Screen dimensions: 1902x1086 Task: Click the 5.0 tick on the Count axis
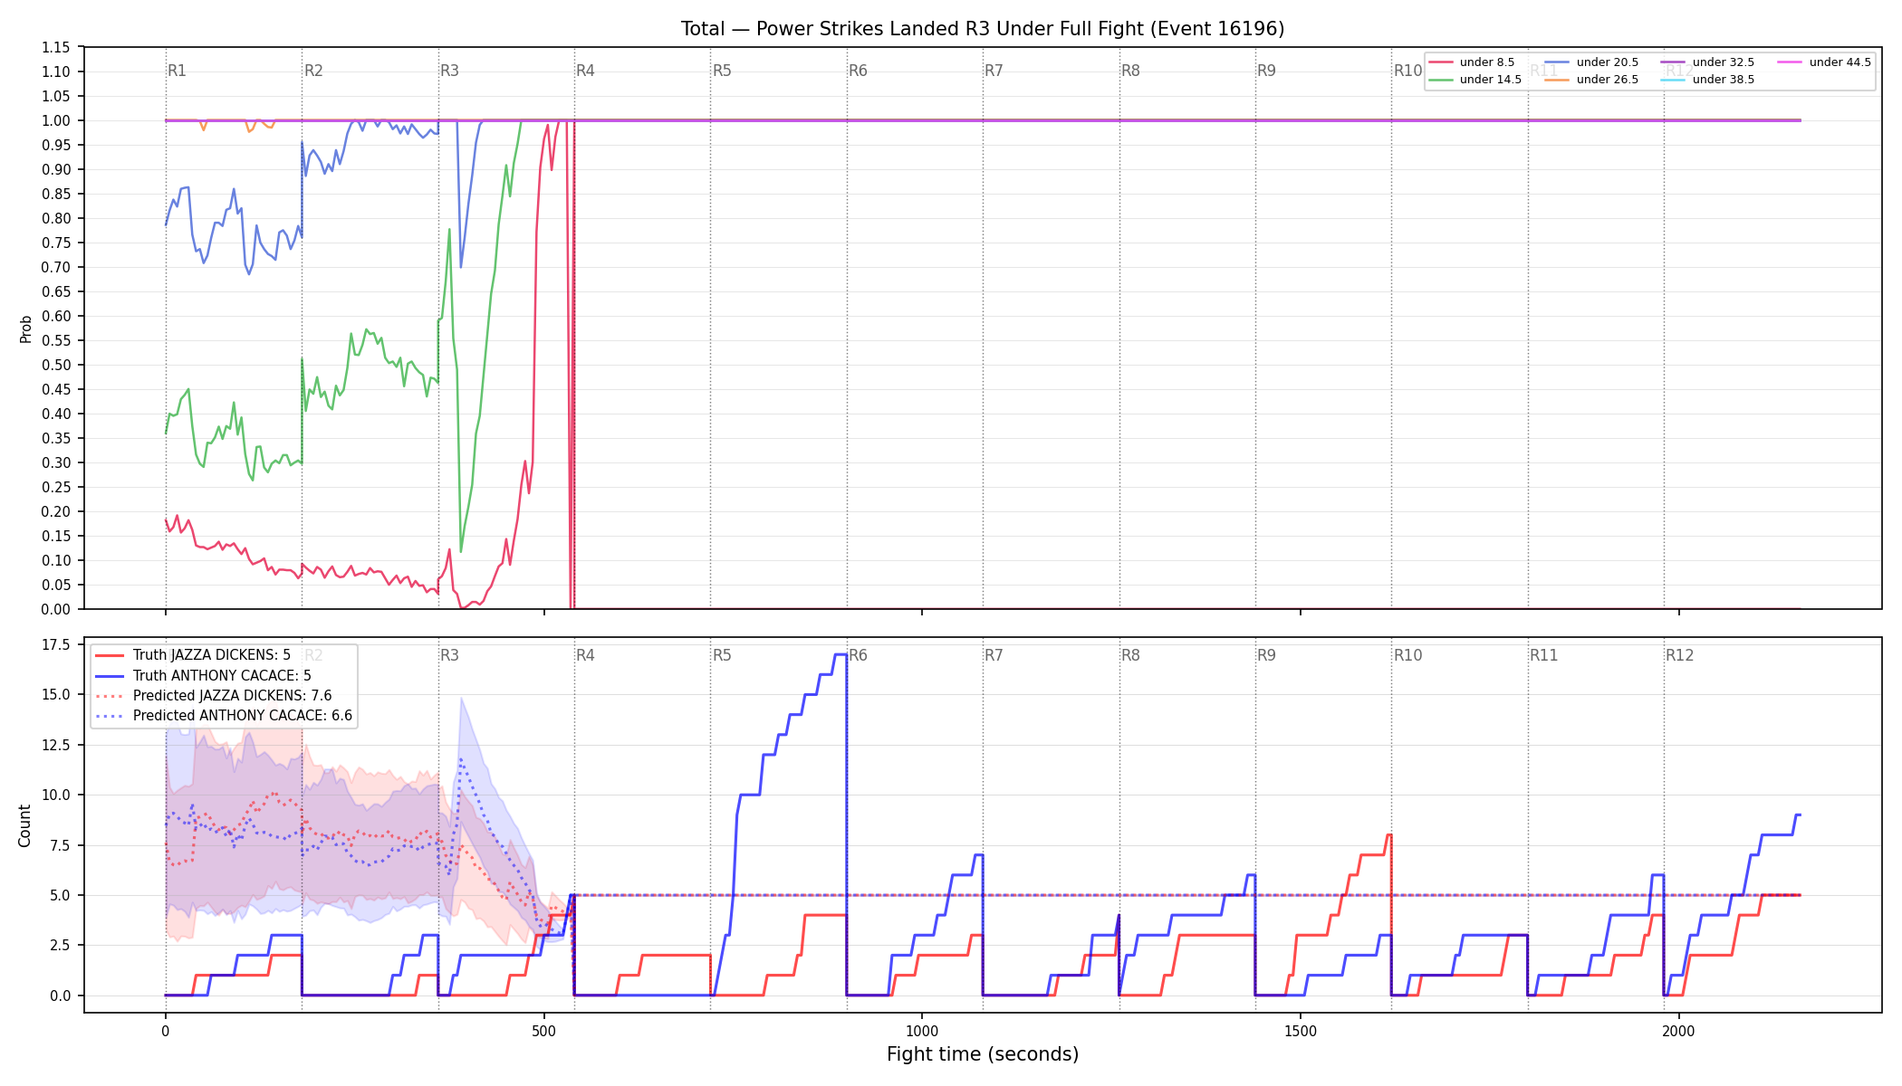pyautogui.click(x=60, y=895)
